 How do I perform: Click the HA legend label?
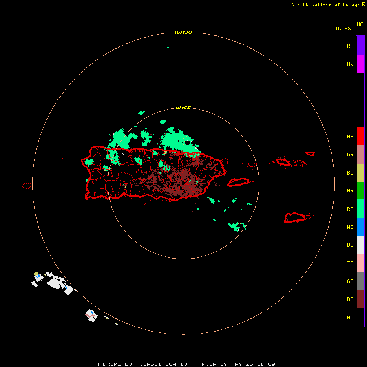point(350,137)
